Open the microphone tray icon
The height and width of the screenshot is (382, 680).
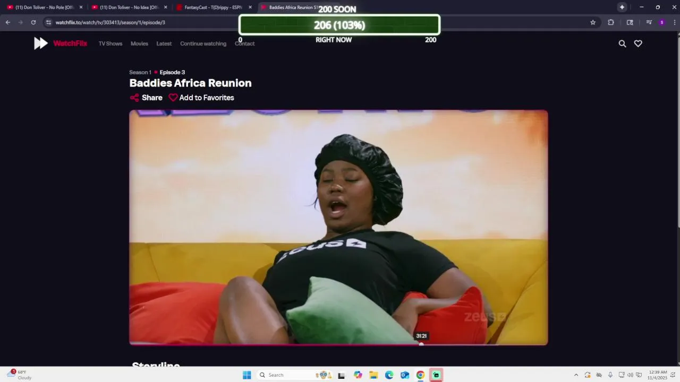pyautogui.click(x=610, y=375)
